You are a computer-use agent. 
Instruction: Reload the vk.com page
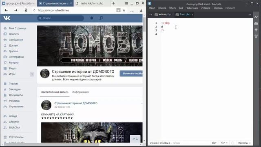pos(34,10)
